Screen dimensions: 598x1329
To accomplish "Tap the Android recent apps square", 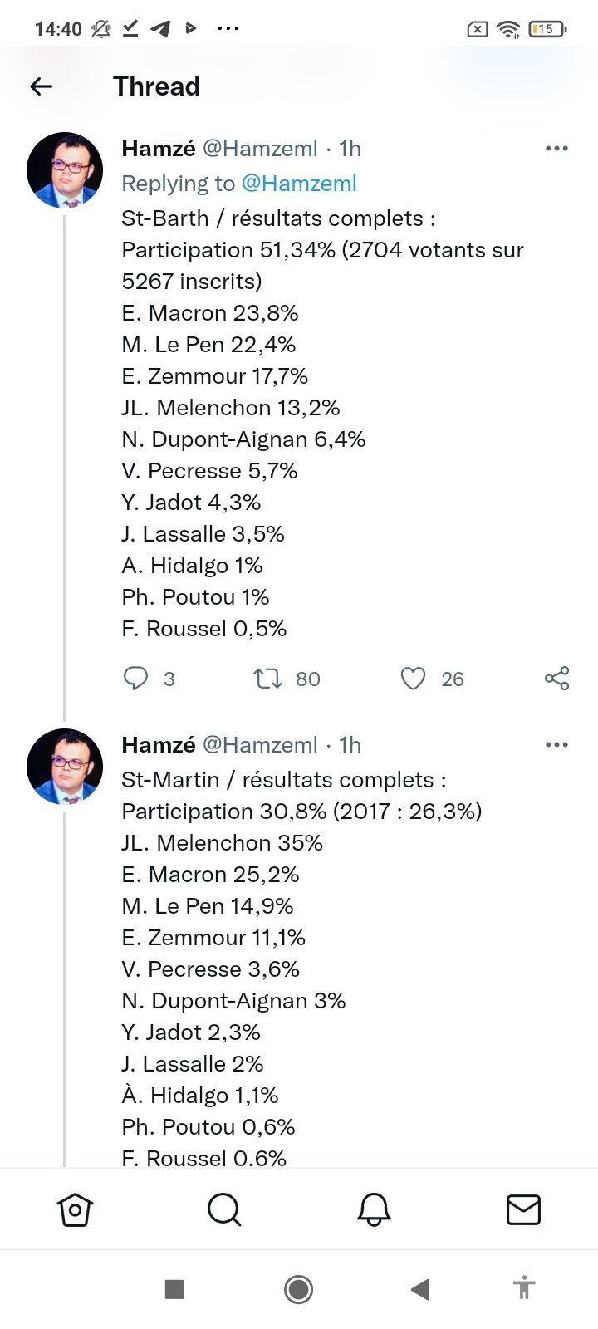I will point(174,1289).
